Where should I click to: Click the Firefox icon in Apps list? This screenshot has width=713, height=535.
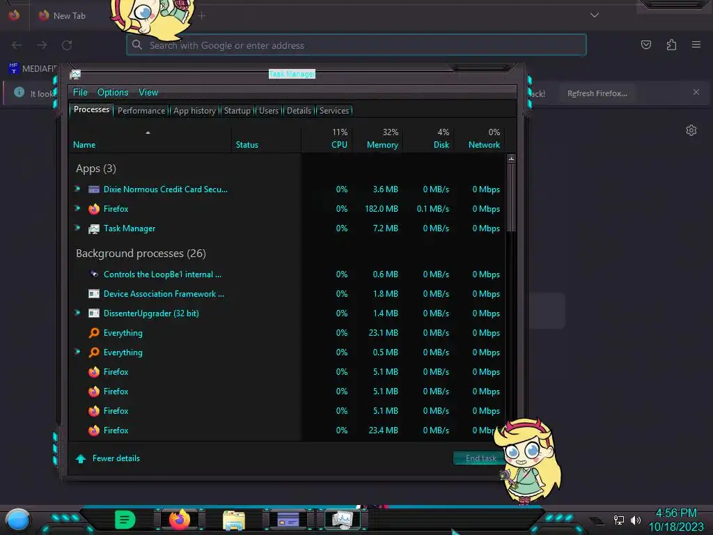(94, 209)
